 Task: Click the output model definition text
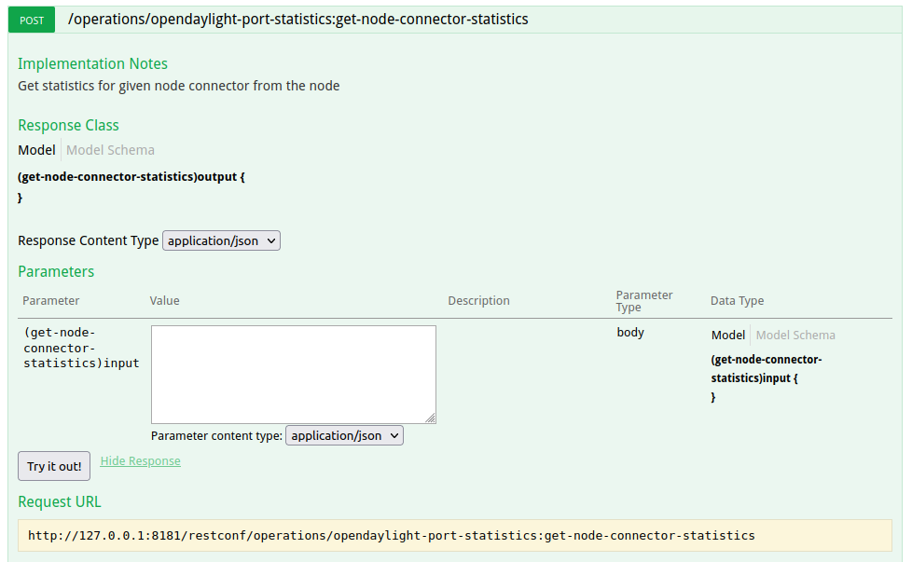(x=131, y=176)
